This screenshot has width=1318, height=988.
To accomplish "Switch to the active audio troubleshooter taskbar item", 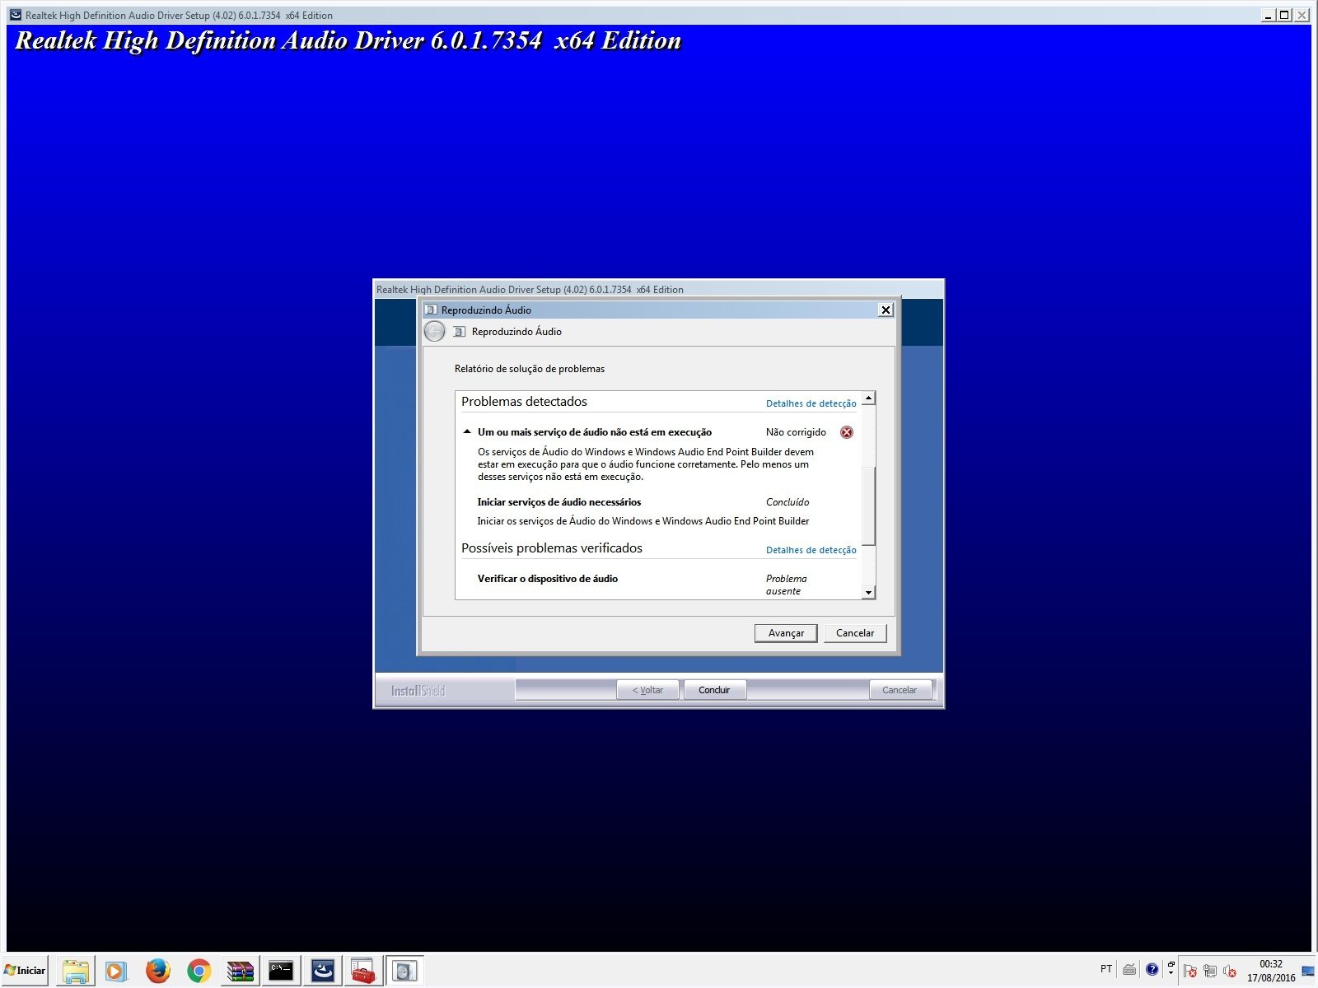I will (404, 971).
